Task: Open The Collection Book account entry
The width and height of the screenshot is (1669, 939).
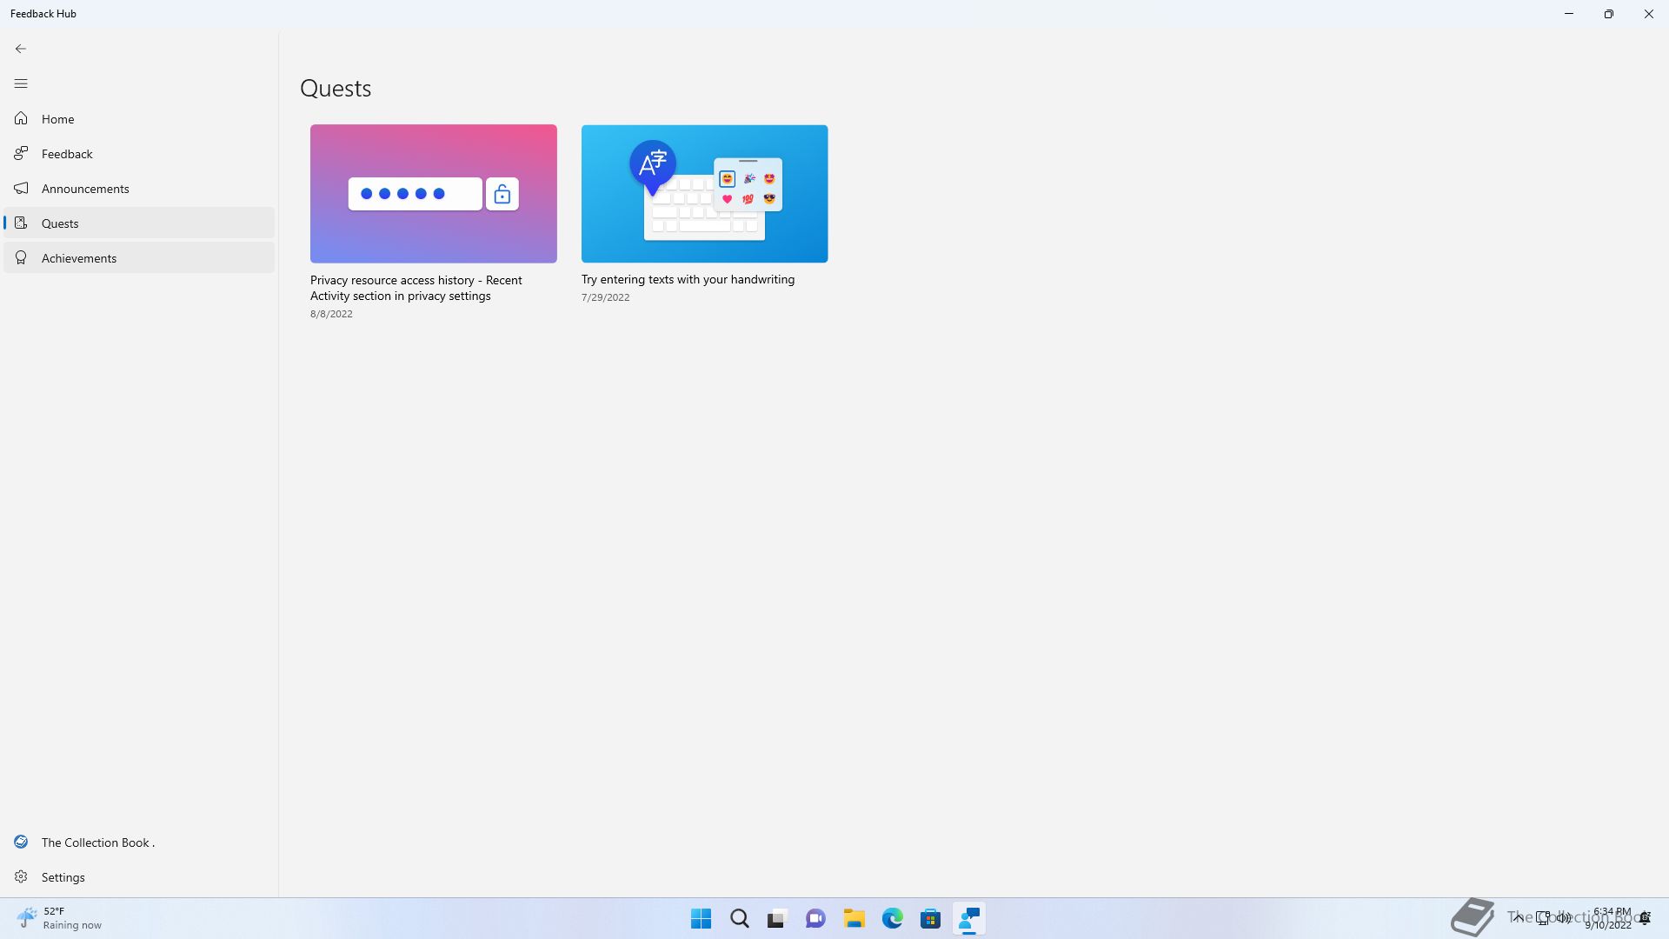Action: [x=139, y=842]
